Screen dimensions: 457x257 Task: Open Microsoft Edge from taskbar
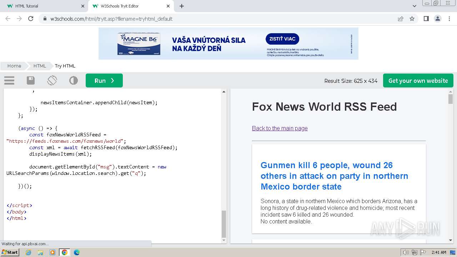76,252
